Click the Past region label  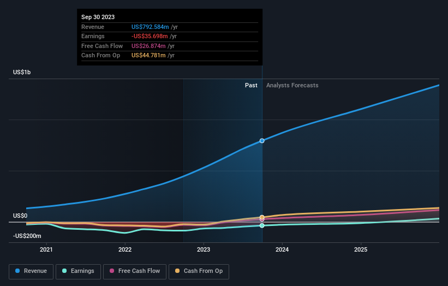251,85
